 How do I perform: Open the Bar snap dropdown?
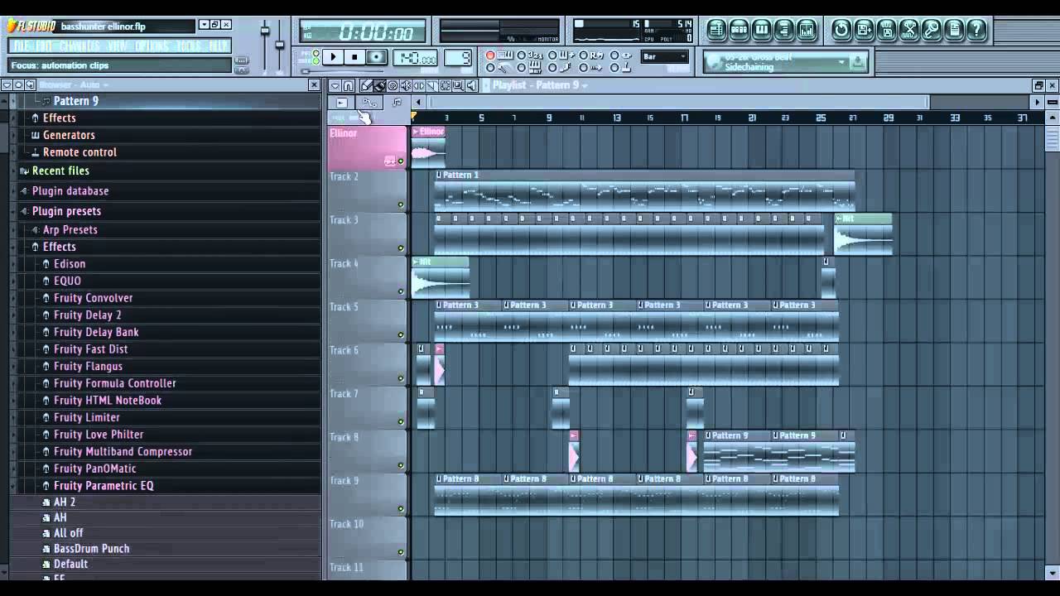click(664, 57)
